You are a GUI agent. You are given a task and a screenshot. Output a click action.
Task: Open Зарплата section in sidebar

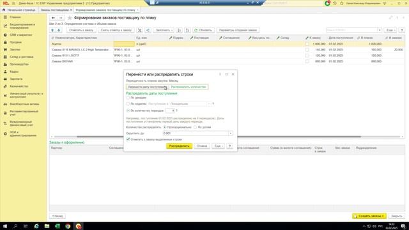16,79
